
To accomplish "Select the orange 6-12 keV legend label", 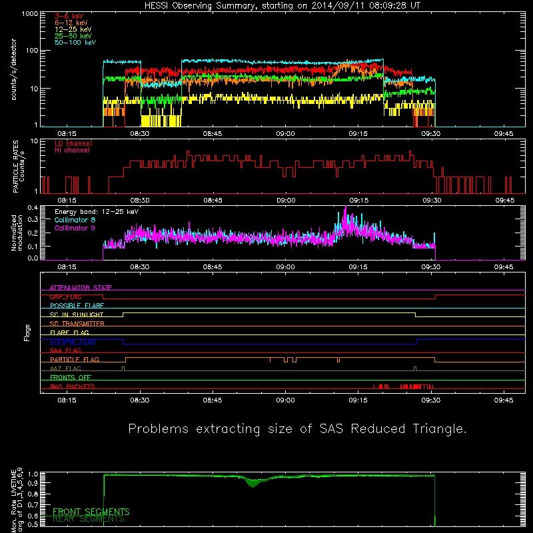I will click(x=71, y=23).
